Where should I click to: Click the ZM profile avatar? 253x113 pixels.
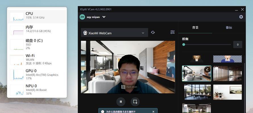click(x=82, y=17)
